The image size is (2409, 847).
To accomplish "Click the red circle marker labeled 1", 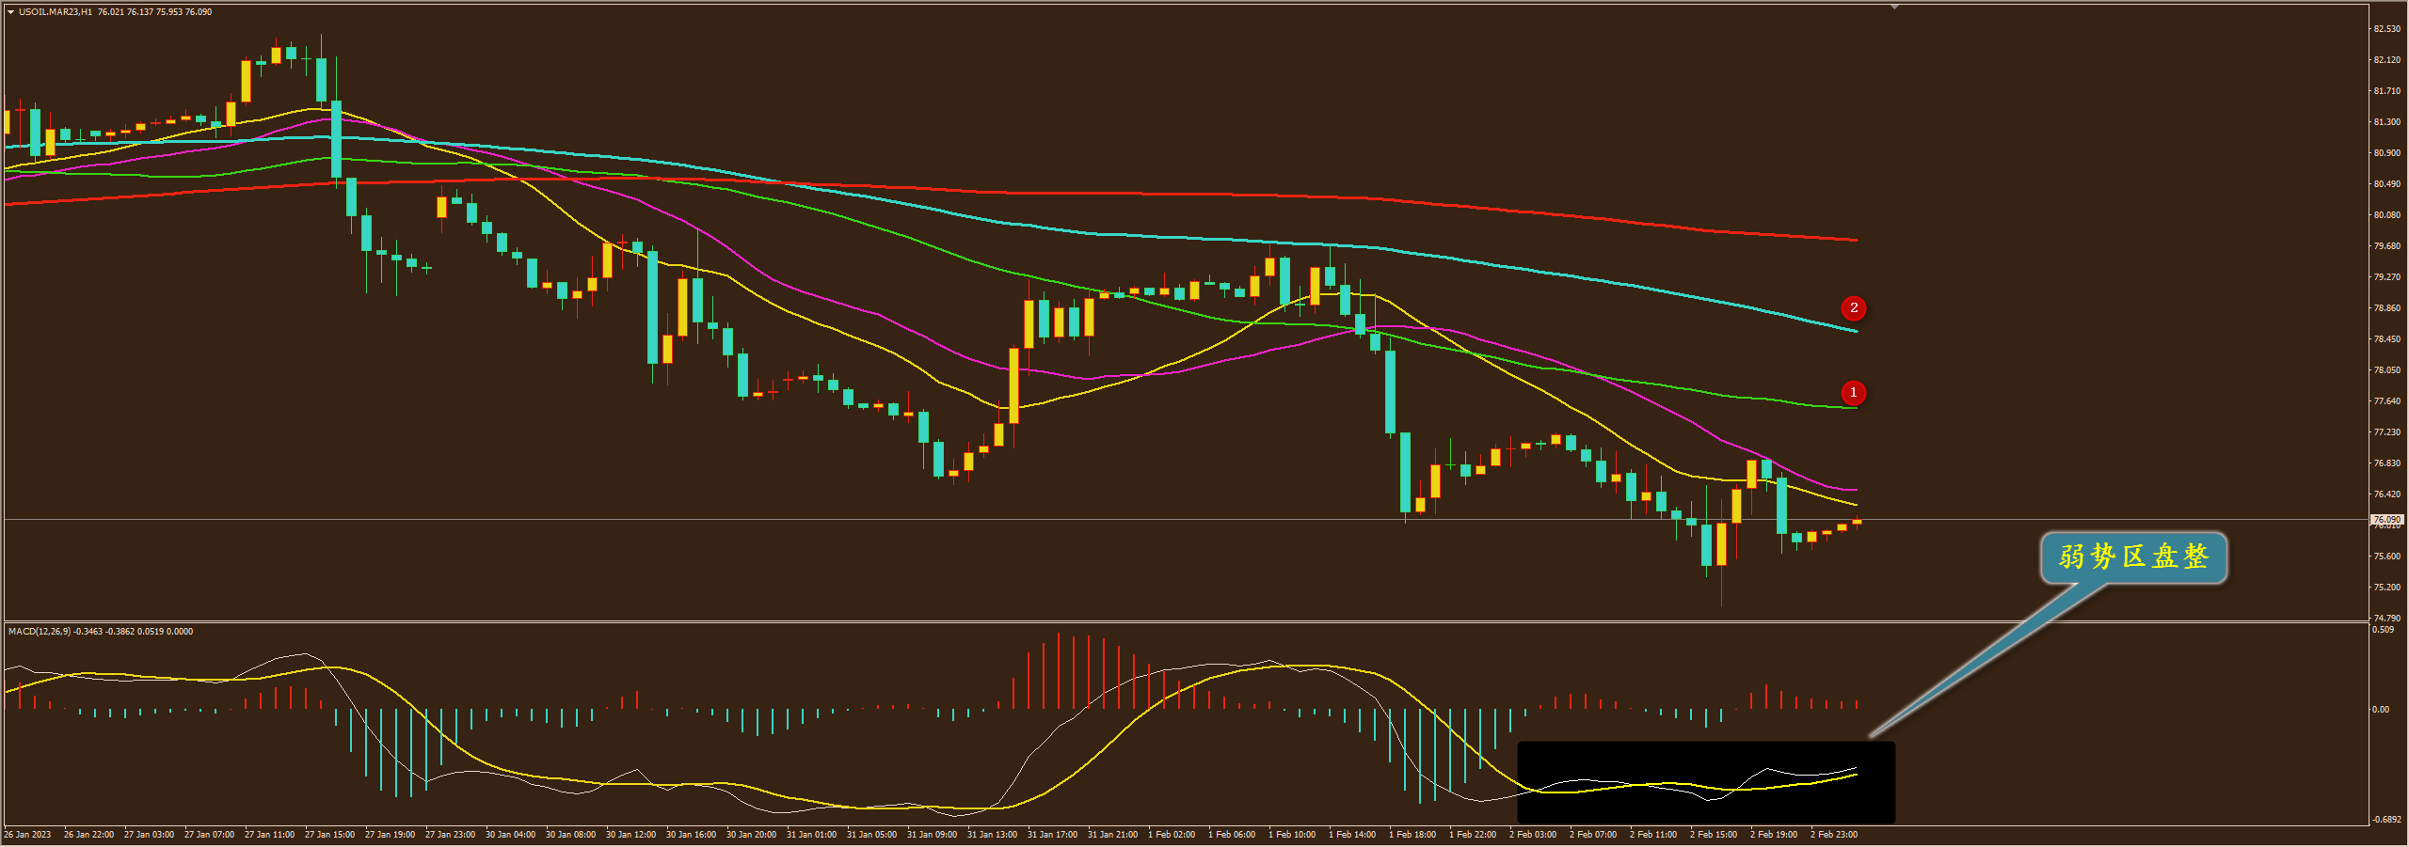I will pyautogui.click(x=1853, y=393).
